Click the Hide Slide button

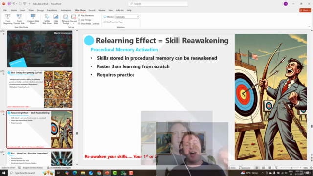pyautogui.click(x=56, y=20)
